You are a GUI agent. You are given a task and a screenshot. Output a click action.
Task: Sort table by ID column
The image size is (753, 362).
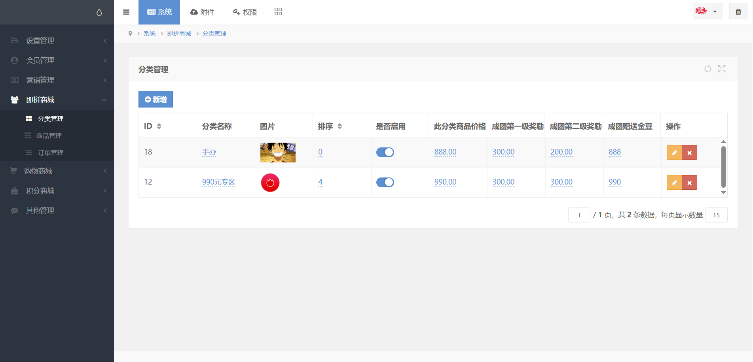[159, 126]
